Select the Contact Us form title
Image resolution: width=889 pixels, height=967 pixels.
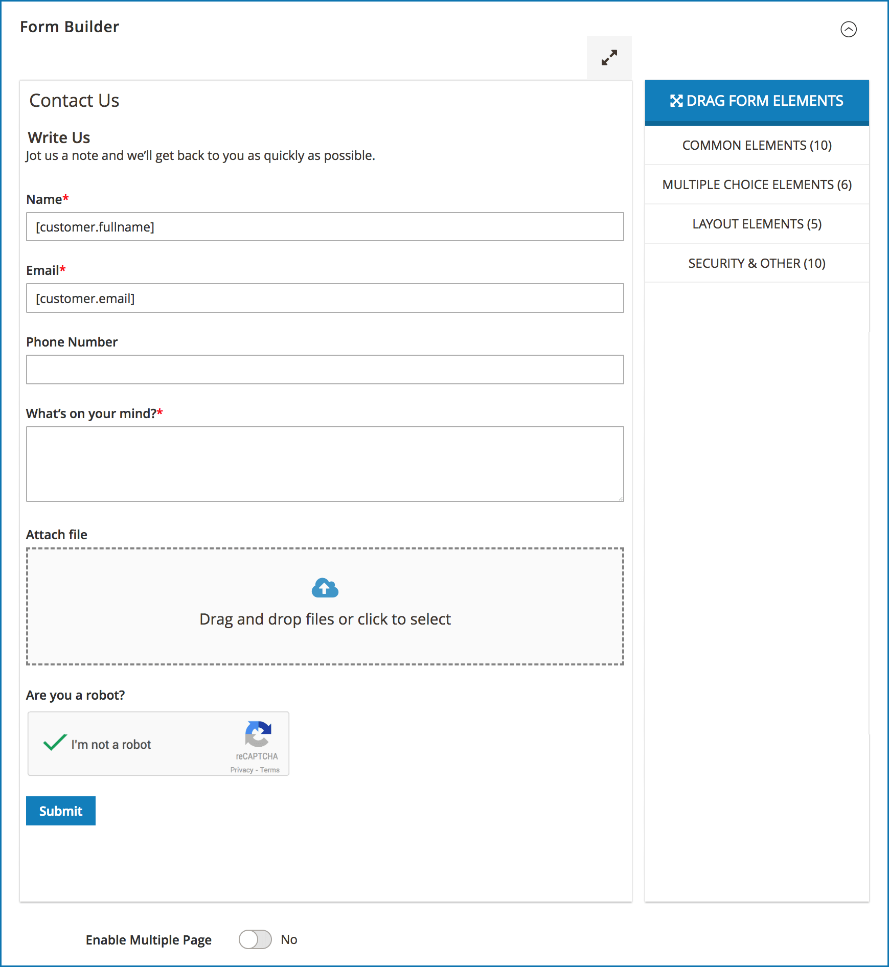point(74,101)
